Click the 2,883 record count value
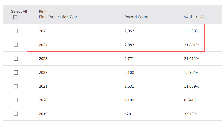The image size is (222, 121). [129, 45]
